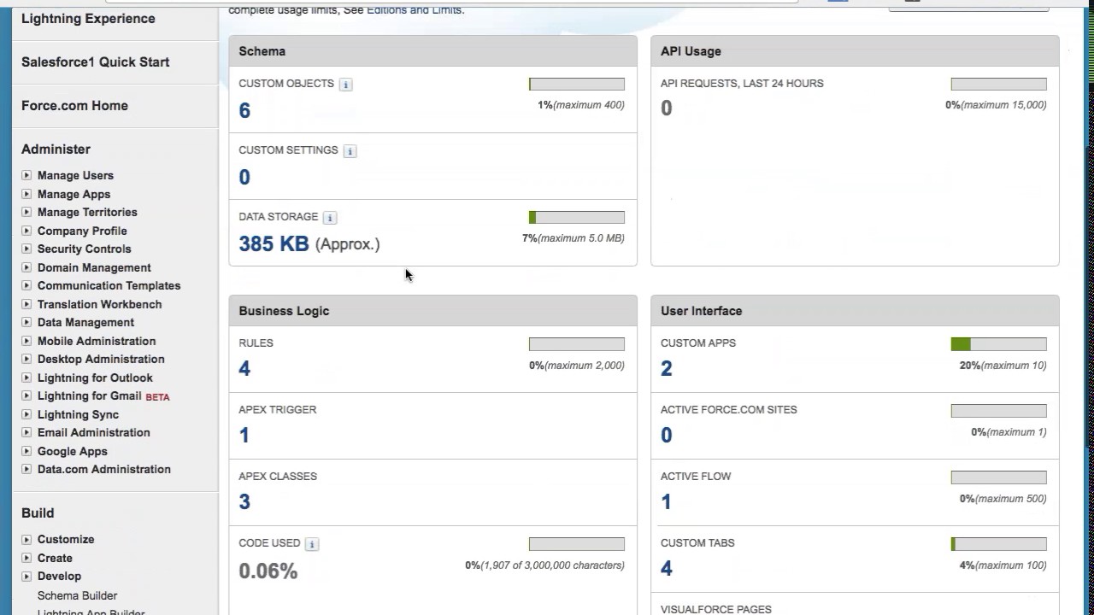This screenshot has height=615, width=1094.
Task: Click the Build section heading
Action: (x=38, y=513)
